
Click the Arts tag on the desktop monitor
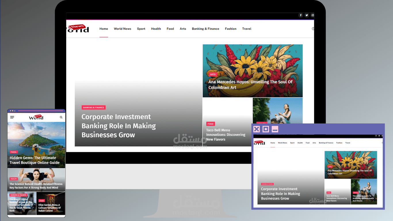pyautogui.click(x=213, y=74)
